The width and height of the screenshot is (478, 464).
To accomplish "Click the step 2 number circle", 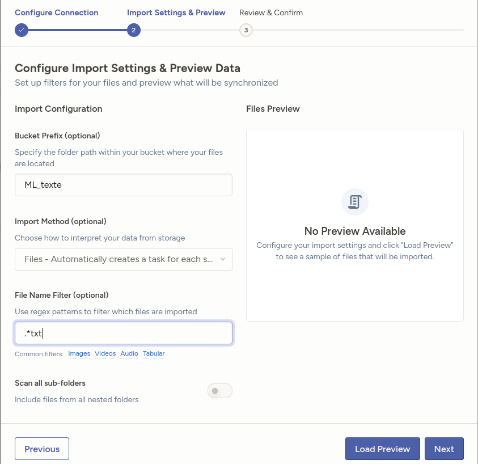I will [133, 30].
